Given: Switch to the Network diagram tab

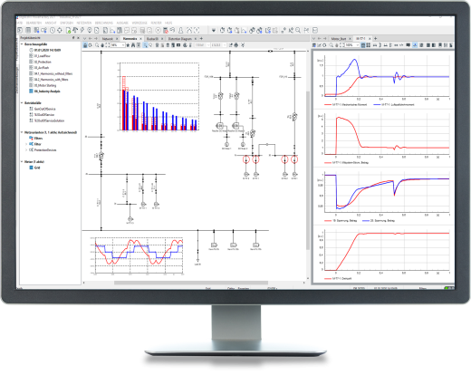Looking at the screenshot, I should coord(108,39).
